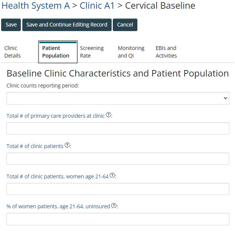The width and height of the screenshot is (235, 231).
Task: Open the EBIs and Activities tab
Action: [166, 52]
